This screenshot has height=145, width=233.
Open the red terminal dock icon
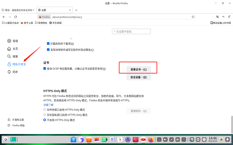[x=135, y=140]
